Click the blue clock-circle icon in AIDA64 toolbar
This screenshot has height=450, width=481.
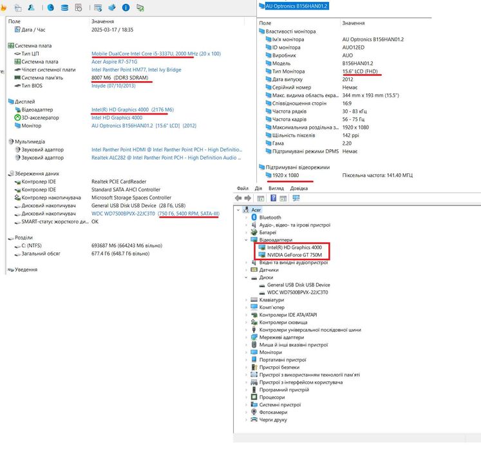coord(51,8)
